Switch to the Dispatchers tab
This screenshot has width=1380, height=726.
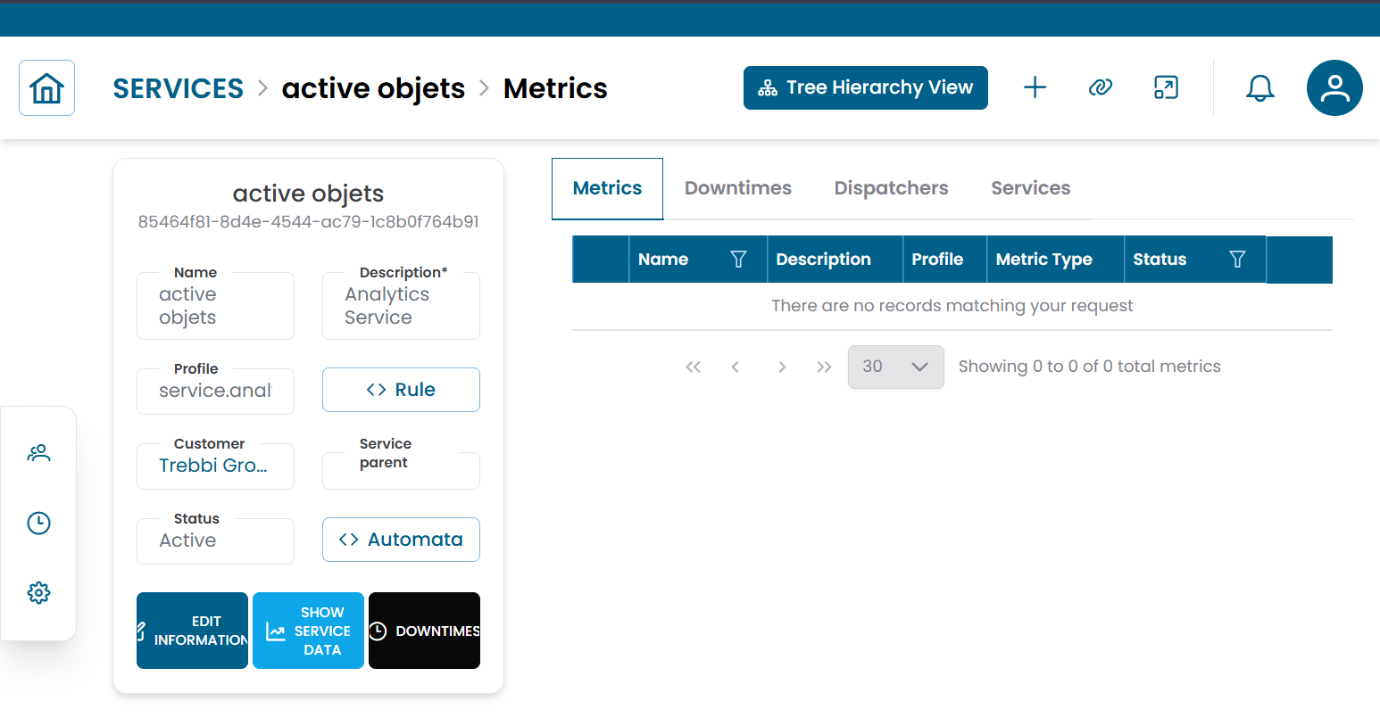pyautogui.click(x=891, y=188)
